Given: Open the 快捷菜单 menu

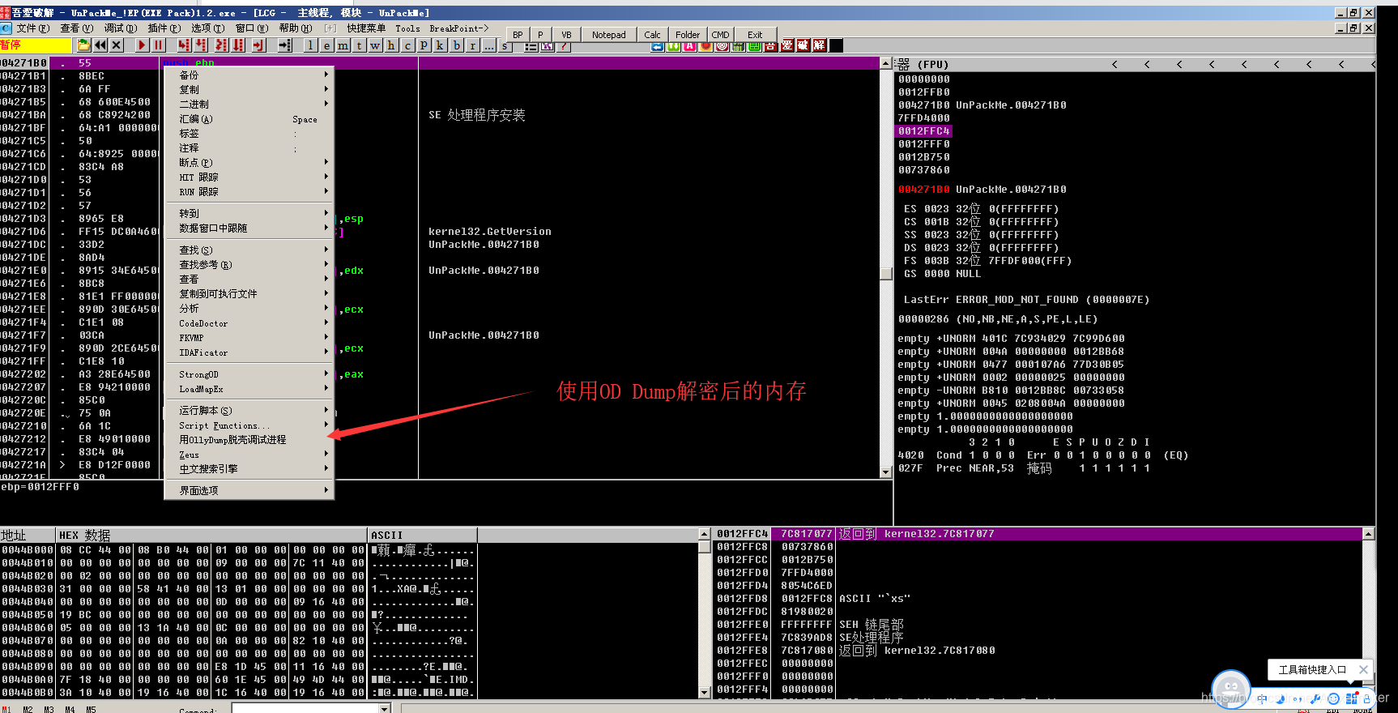Looking at the screenshot, I should 366,28.
